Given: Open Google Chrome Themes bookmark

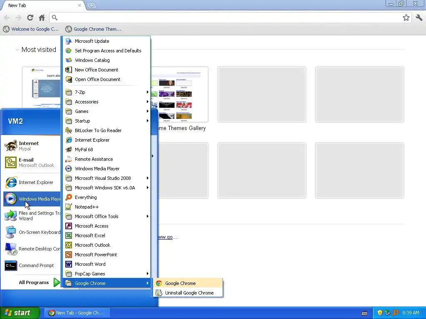Looking at the screenshot, I should (x=94, y=29).
